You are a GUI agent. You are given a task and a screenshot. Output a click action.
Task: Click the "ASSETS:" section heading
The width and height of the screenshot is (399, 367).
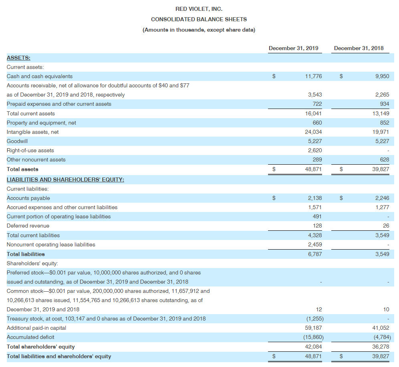pyautogui.click(x=18, y=58)
